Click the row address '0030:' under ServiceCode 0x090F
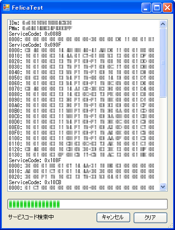The image size is (175, 230). click(x=16, y=67)
